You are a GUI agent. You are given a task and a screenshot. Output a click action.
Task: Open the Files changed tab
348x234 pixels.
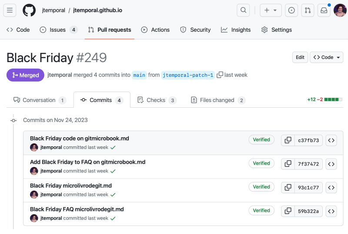pyautogui.click(x=218, y=100)
